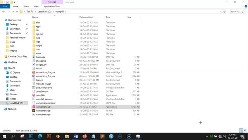This screenshot has height=140, width=248.
Task: Click Local Disk (C:) in the breadcrumb
Action: [x=45, y=12]
